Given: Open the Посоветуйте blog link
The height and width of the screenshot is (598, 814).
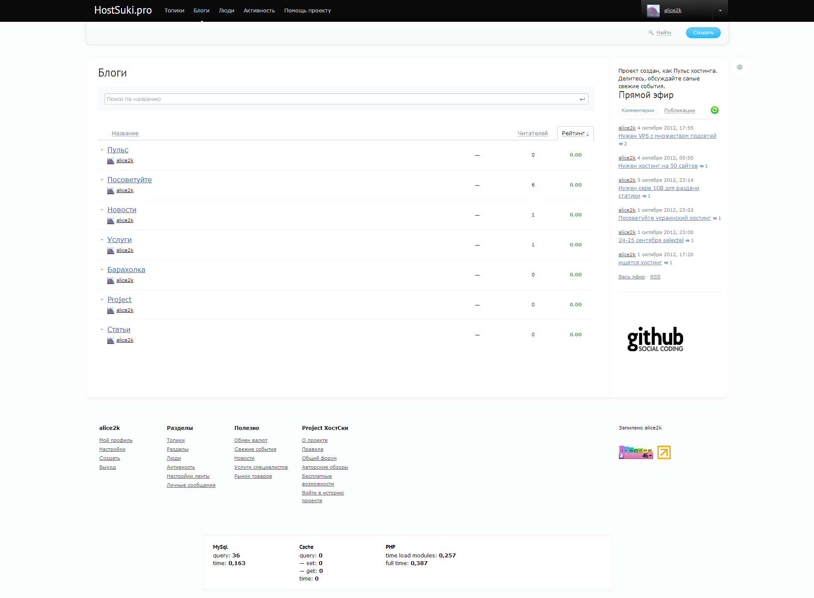Looking at the screenshot, I should pos(129,180).
